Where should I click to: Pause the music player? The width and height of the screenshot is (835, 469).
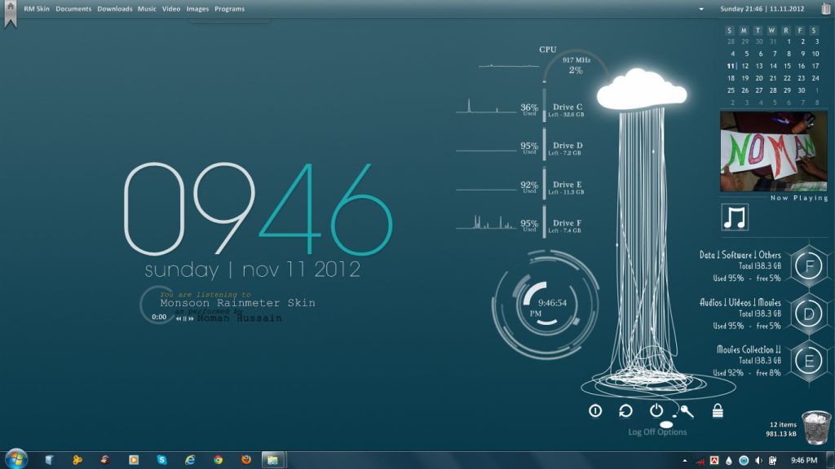[185, 318]
